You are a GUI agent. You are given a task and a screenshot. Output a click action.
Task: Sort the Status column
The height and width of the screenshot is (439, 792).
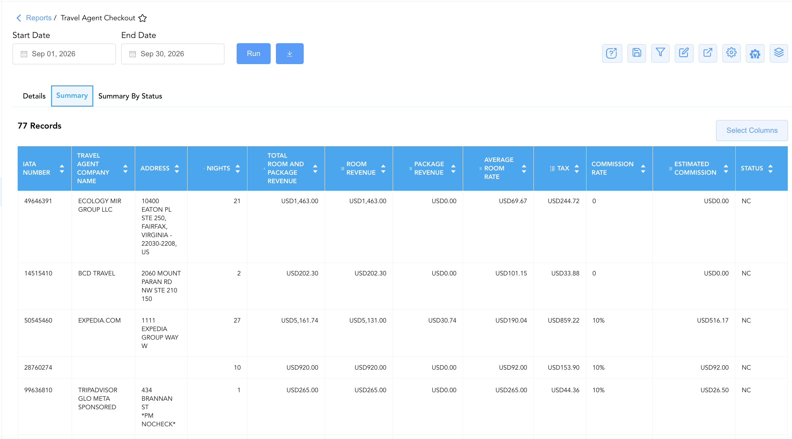point(770,168)
